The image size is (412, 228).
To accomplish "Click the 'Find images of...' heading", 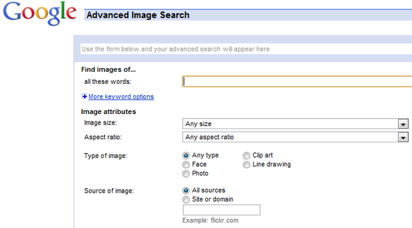I will pos(108,69).
